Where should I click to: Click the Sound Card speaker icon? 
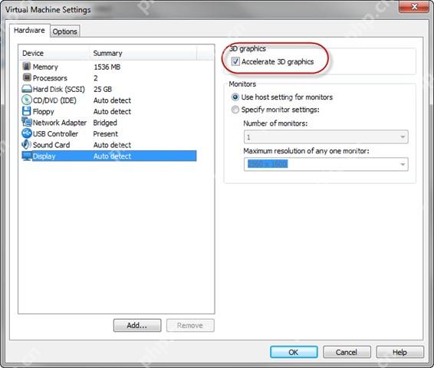tap(27, 144)
